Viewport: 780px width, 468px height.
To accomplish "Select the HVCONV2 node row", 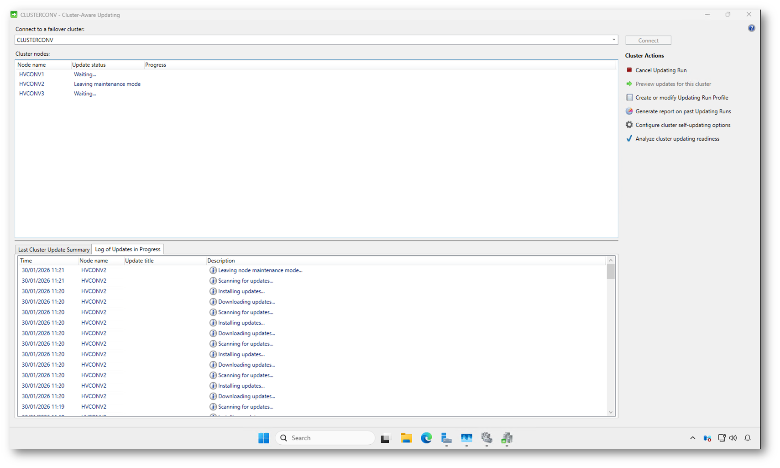I will coord(32,84).
